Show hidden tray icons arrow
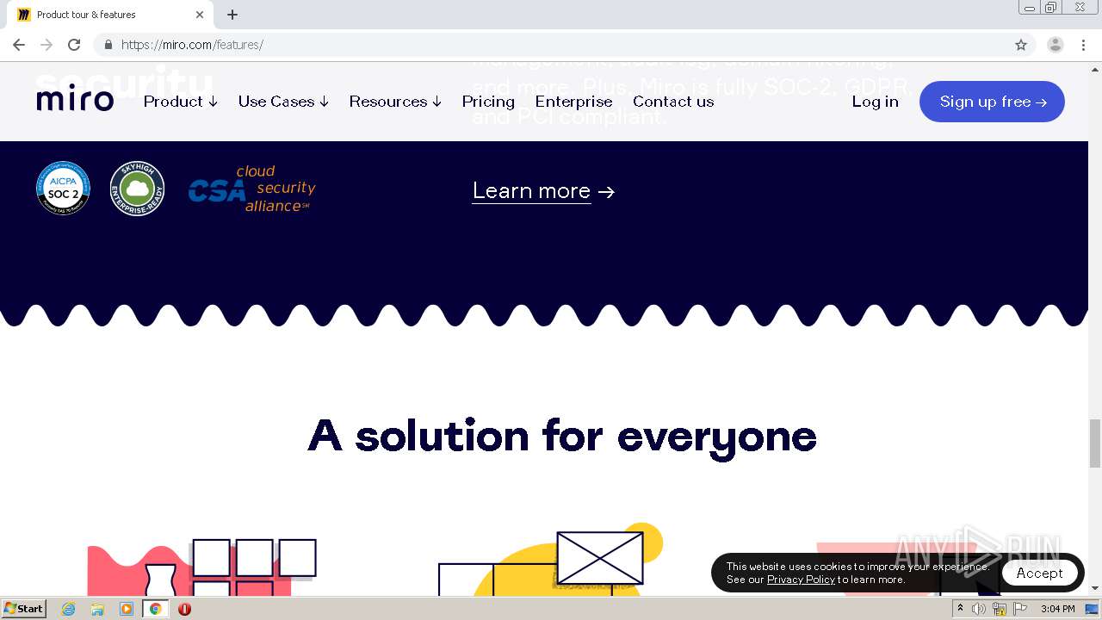1102x620 pixels. click(960, 609)
